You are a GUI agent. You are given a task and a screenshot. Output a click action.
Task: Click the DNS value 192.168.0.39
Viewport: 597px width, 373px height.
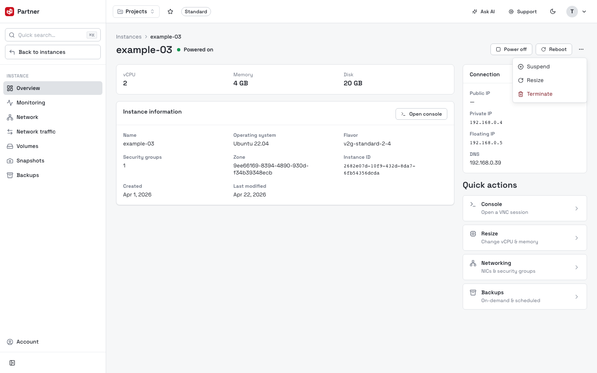[485, 163]
